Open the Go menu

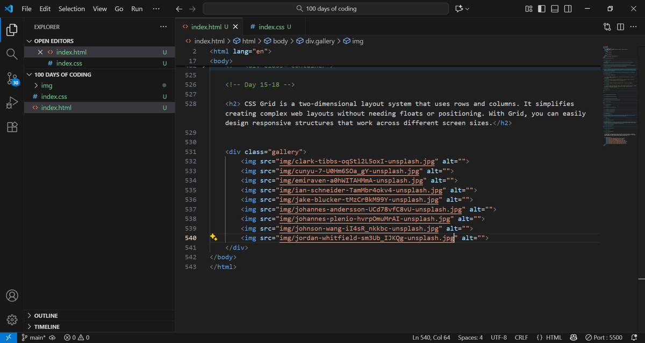pyautogui.click(x=119, y=9)
